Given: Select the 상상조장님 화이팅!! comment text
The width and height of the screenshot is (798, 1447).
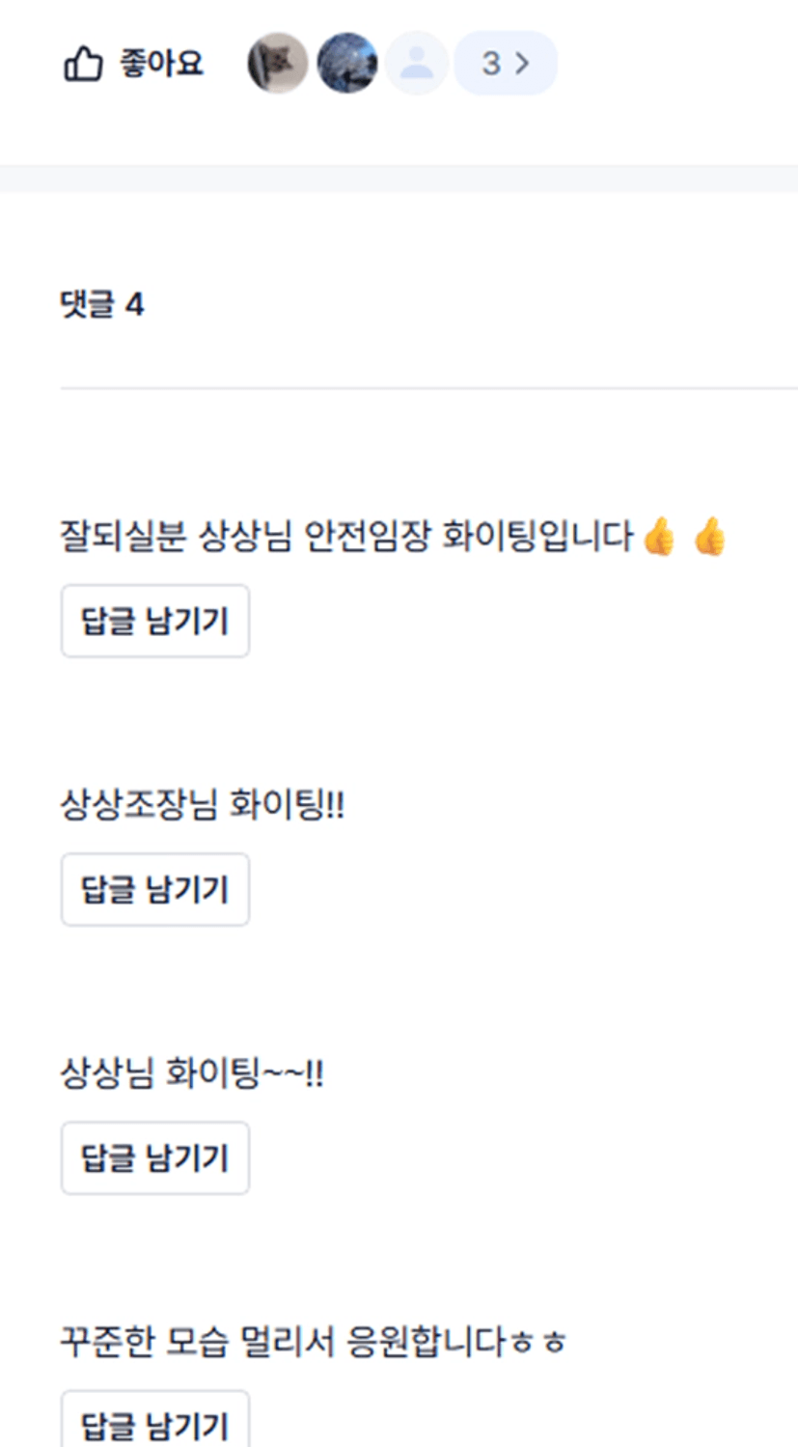Looking at the screenshot, I should (203, 804).
